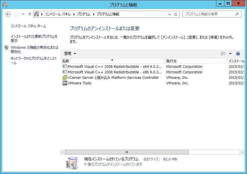Sort by the インストール date column header

[236, 61]
